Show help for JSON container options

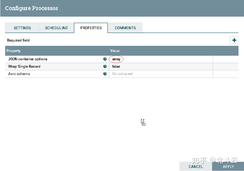(105, 59)
